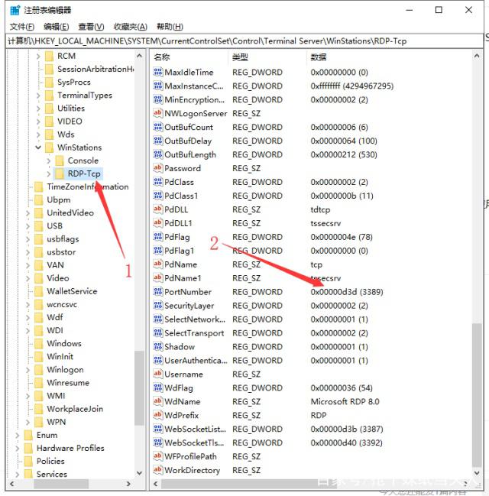Expand the Services key in tree

click(x=18, y=474)
